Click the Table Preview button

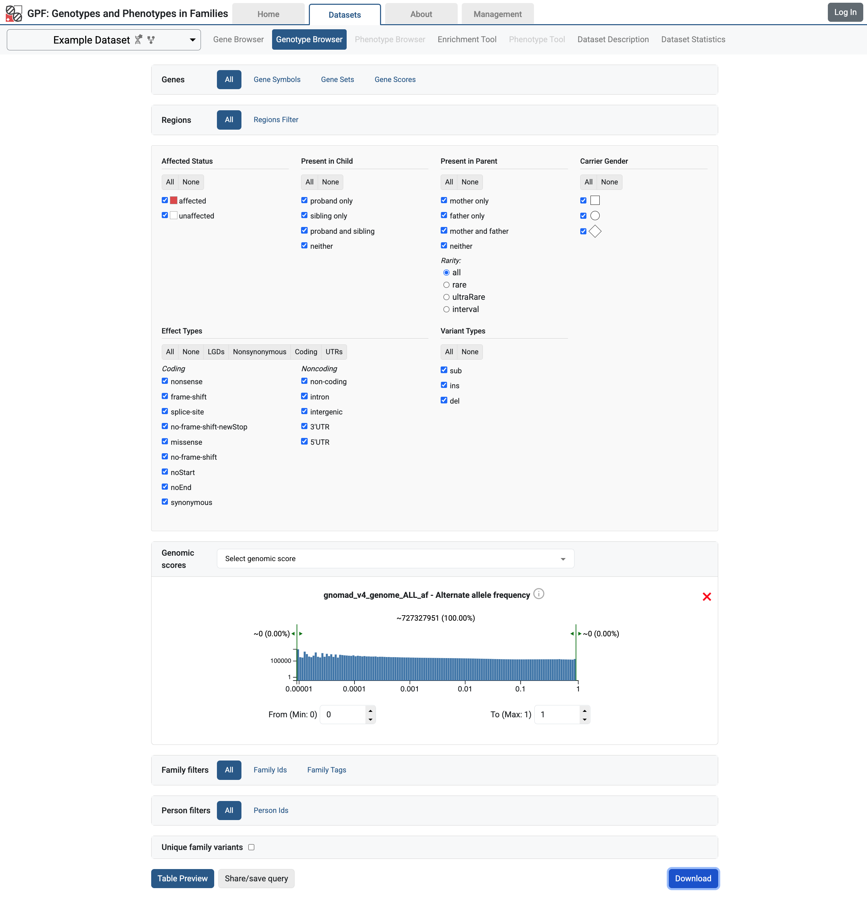(182, 878)
